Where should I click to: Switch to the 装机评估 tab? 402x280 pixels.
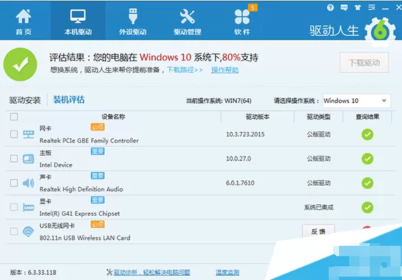pos(68,100)
